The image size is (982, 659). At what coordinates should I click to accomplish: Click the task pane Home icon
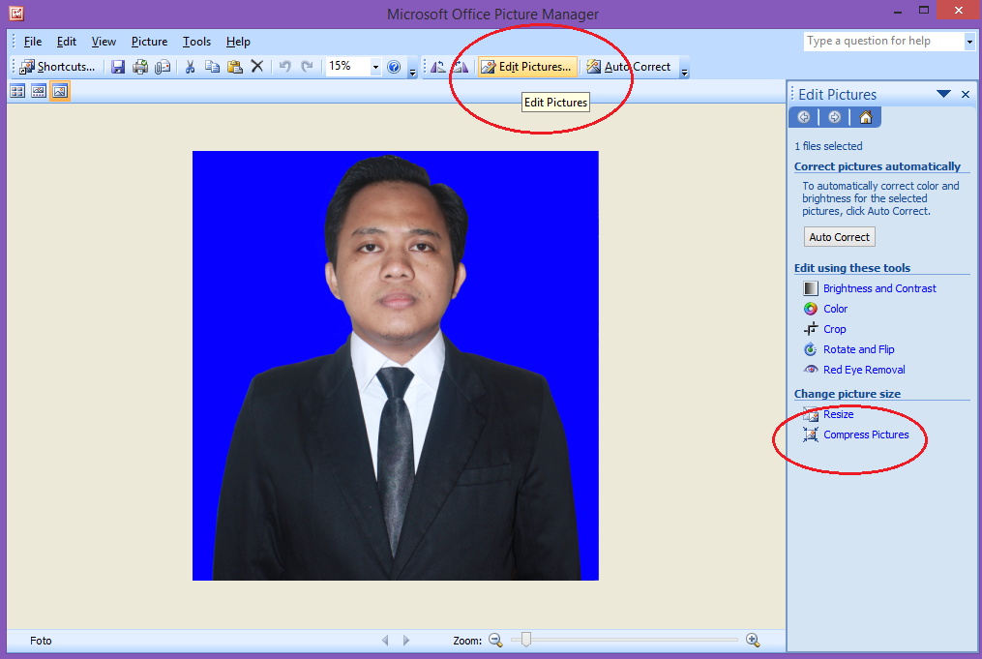(x=866, y=117)
